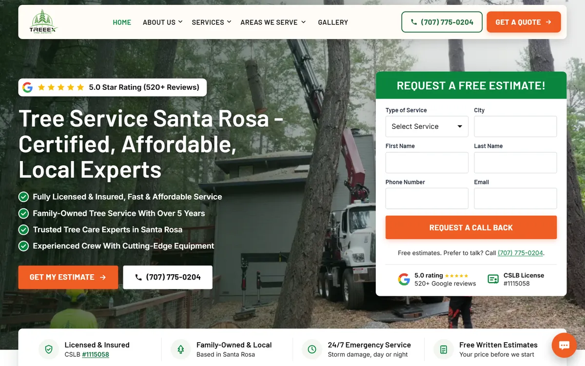This screenshot has width=585, height=366.
Task: Click the five gold stars in hero rating badge
Action: (61, 87)
